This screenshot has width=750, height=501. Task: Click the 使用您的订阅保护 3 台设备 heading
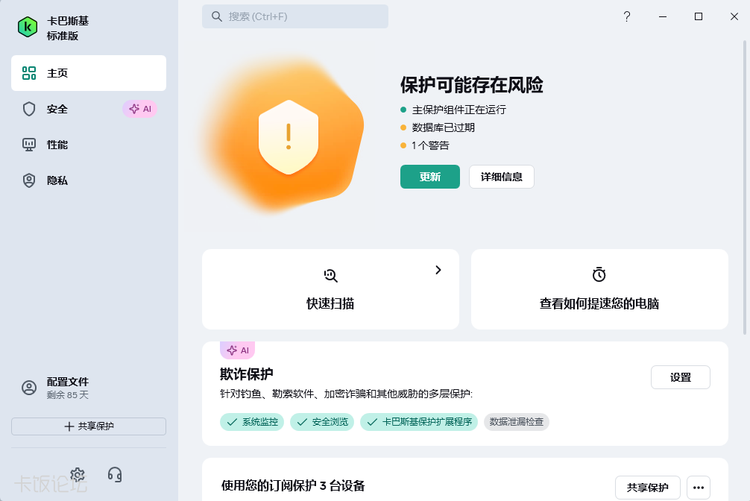pyautogui.click(x=293, y=486)
